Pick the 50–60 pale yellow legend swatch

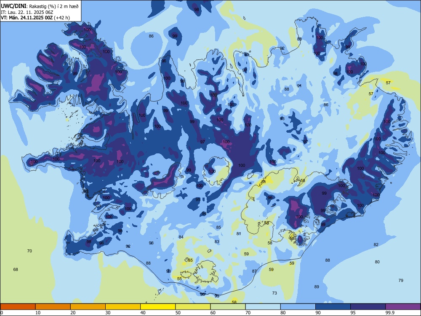193,307
